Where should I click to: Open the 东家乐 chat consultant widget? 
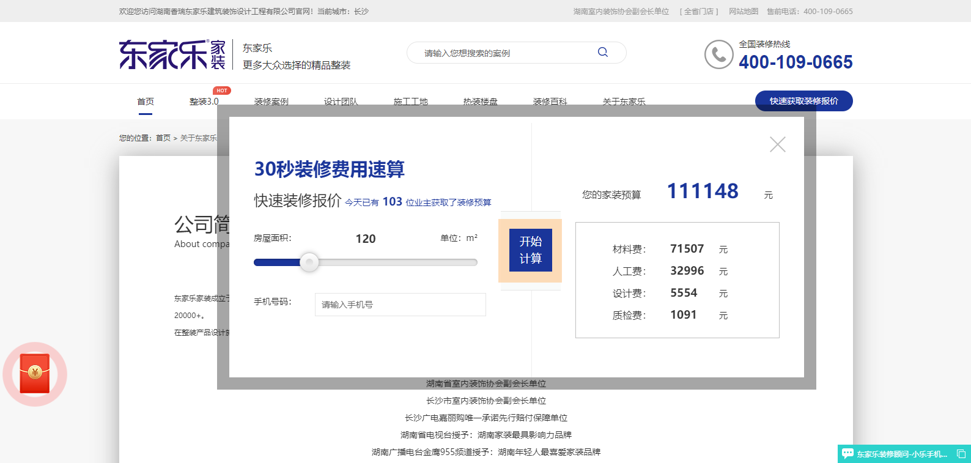point(896,454)
